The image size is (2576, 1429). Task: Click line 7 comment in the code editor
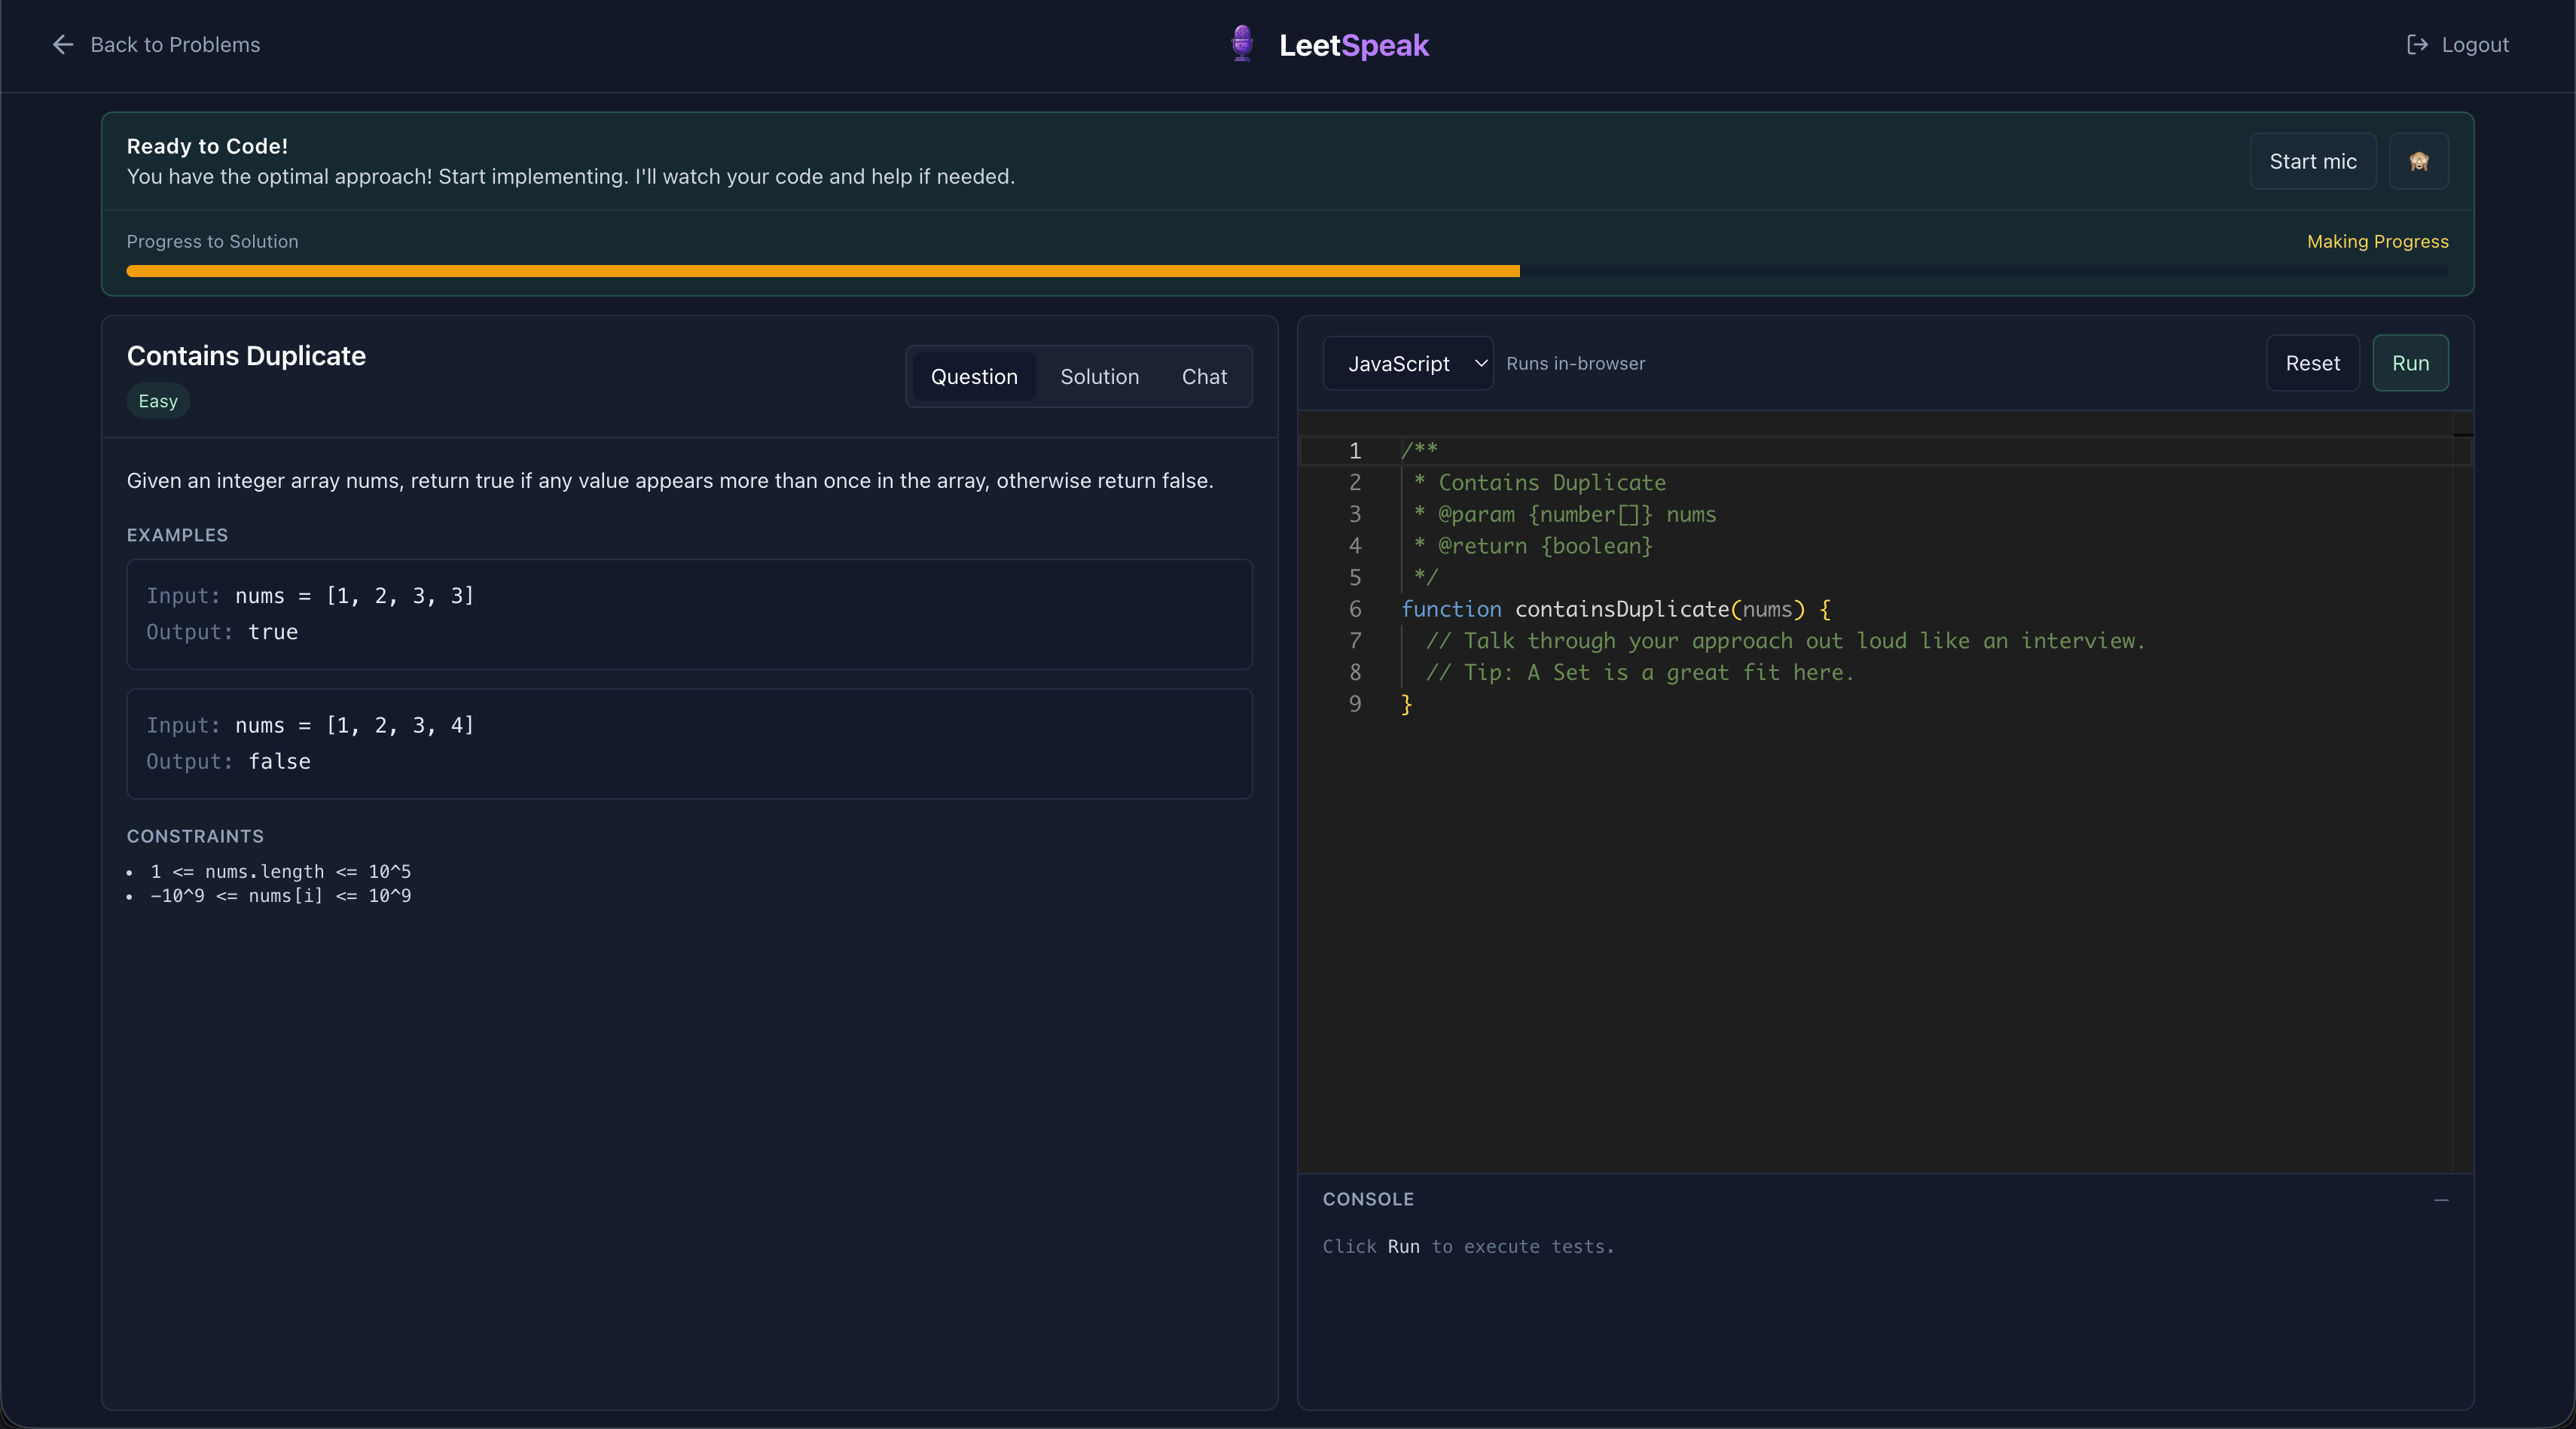tap(1785, 641)
